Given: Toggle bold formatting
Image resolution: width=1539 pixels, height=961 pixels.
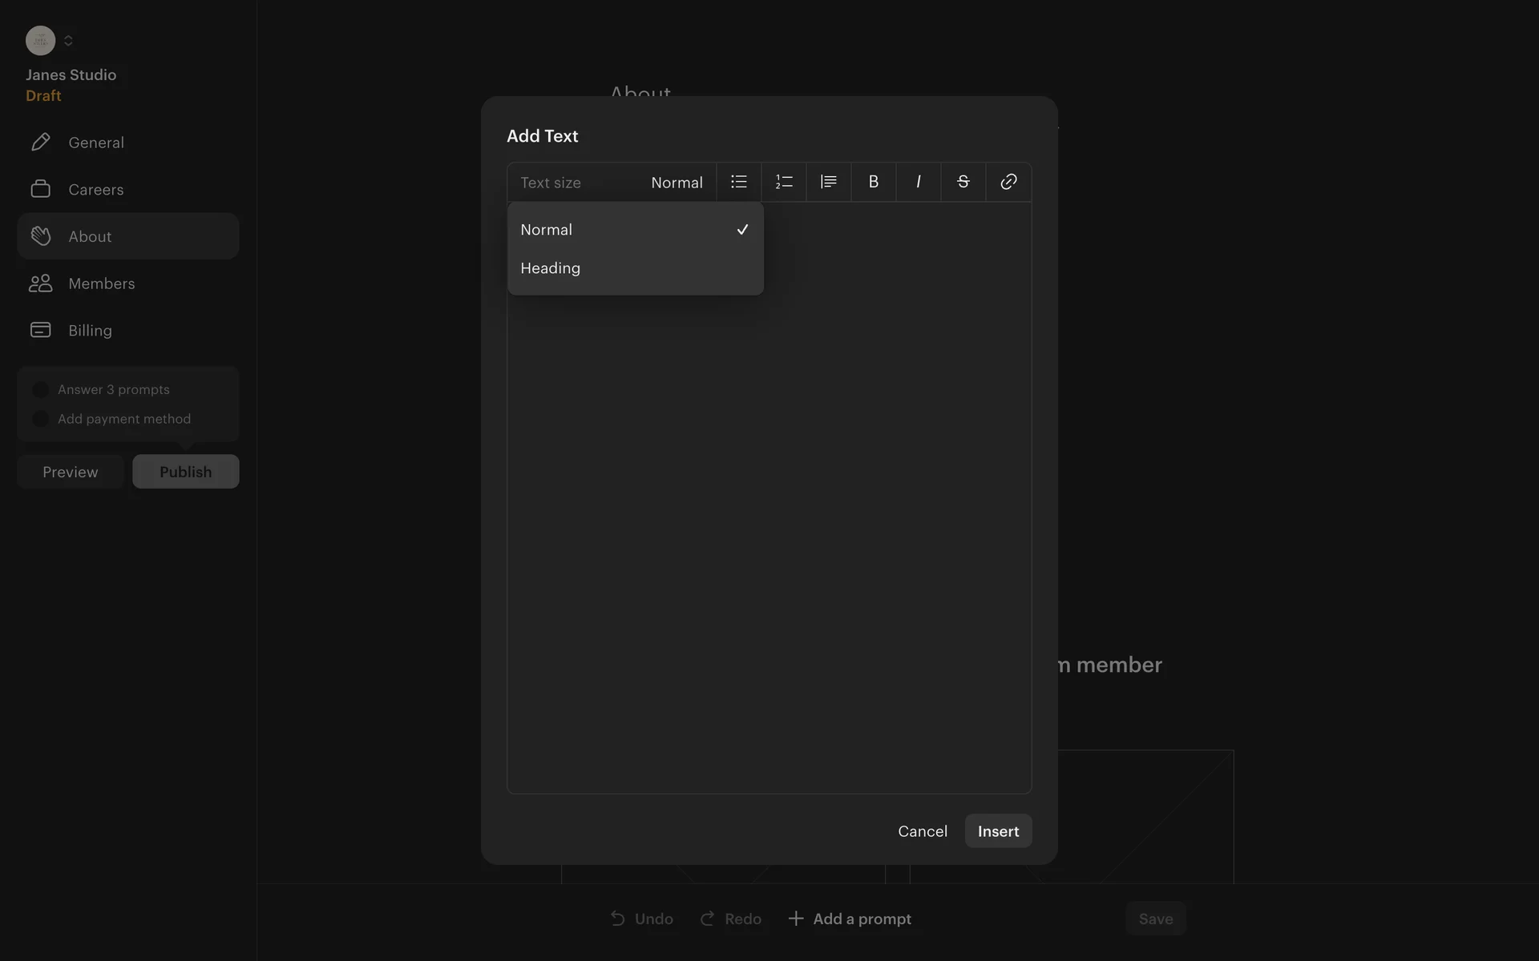Looking at the screenshot, I should point(873,182).
